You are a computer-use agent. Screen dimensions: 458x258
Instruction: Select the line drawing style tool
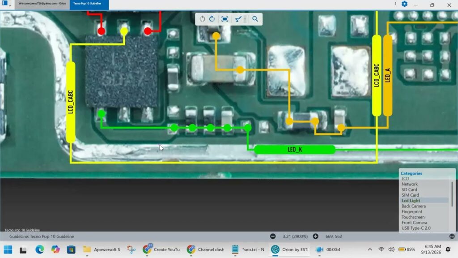238,19
